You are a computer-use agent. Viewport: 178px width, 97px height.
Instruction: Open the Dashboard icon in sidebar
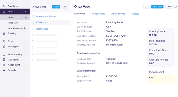coord(4,6)
